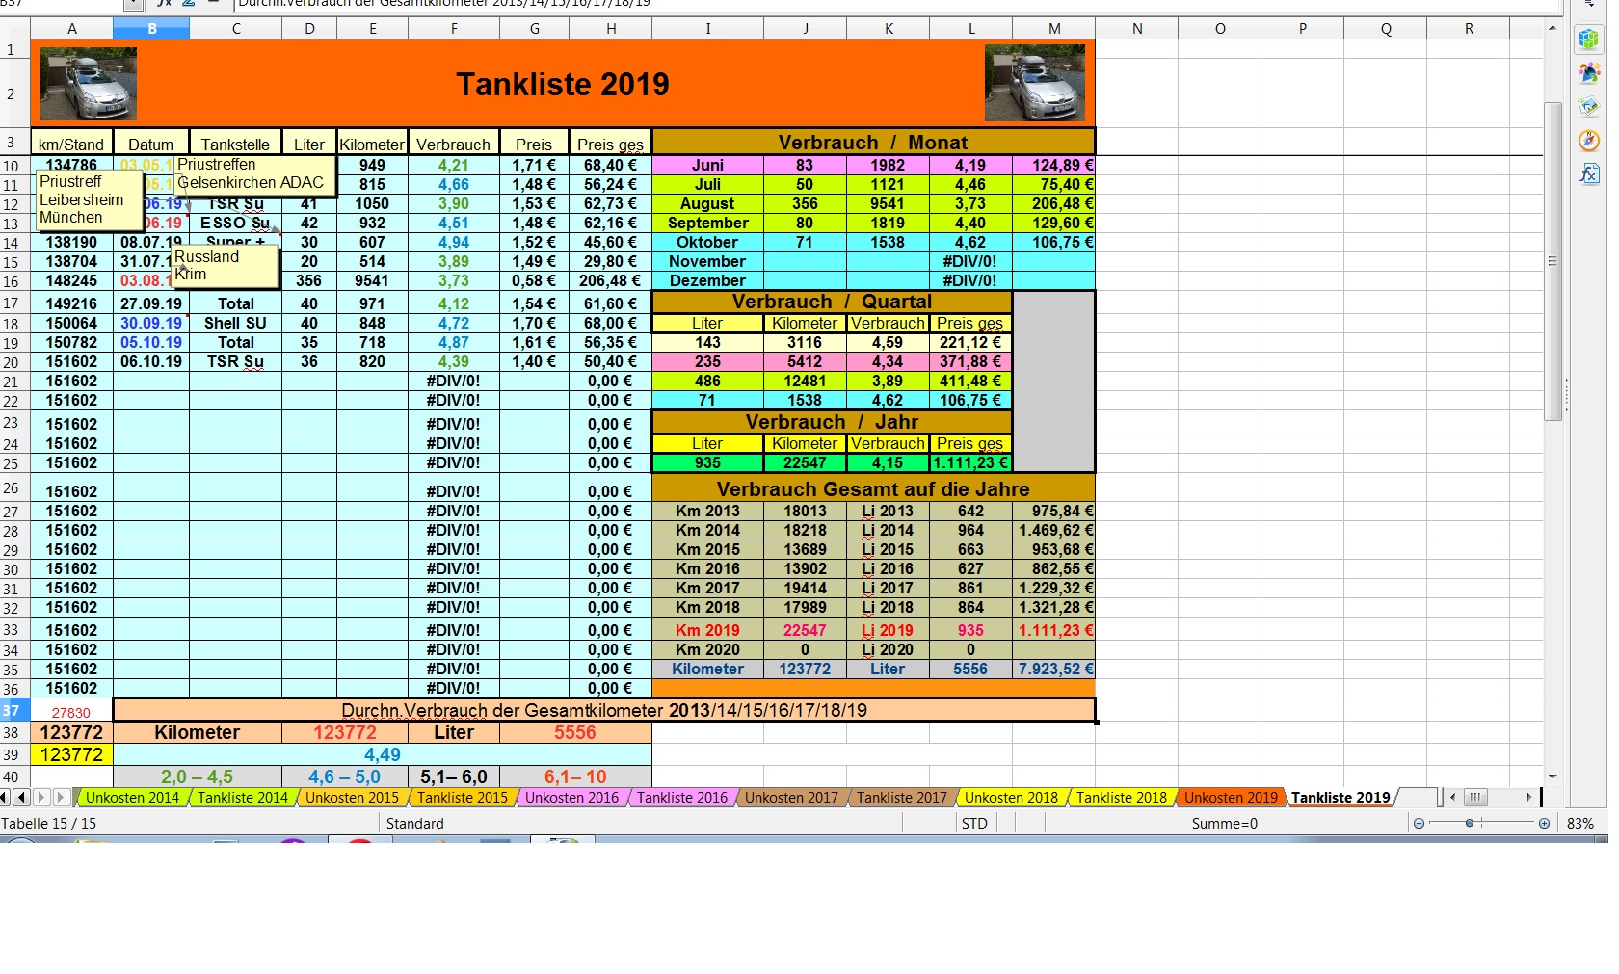Select the 4,49 average consumption cell
The image size is (1619, 974).
383,754
